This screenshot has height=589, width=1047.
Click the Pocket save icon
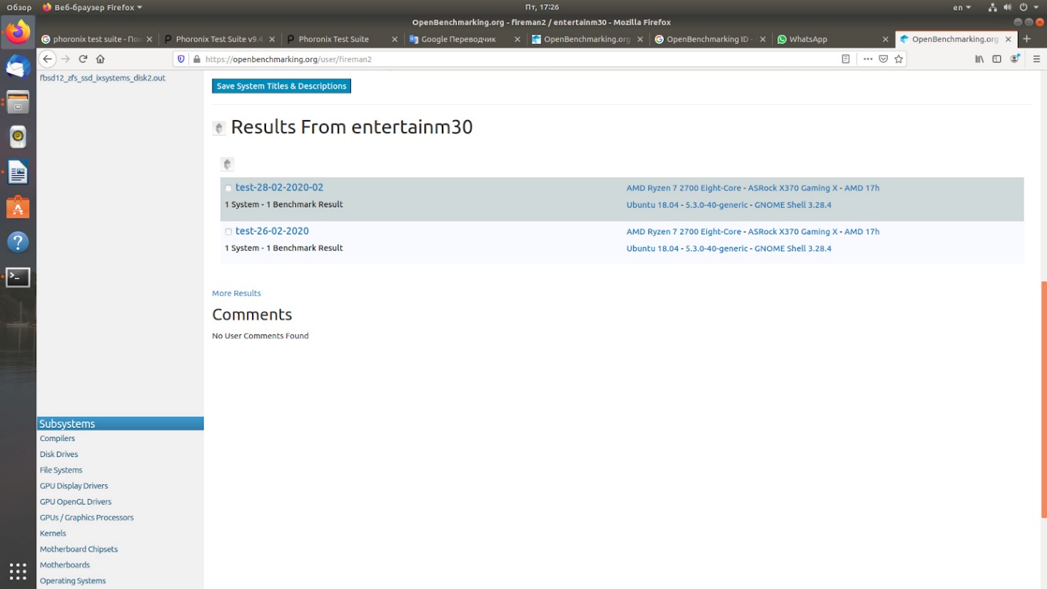click(x=883, y=59)
